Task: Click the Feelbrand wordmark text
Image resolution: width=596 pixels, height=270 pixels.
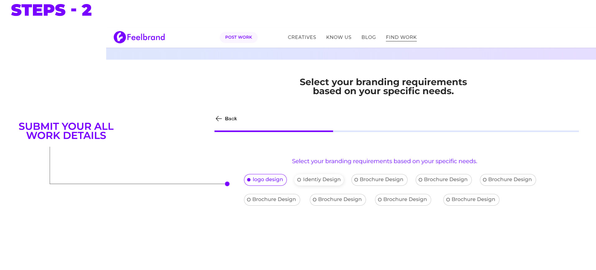Action: (x=146, y=37)
